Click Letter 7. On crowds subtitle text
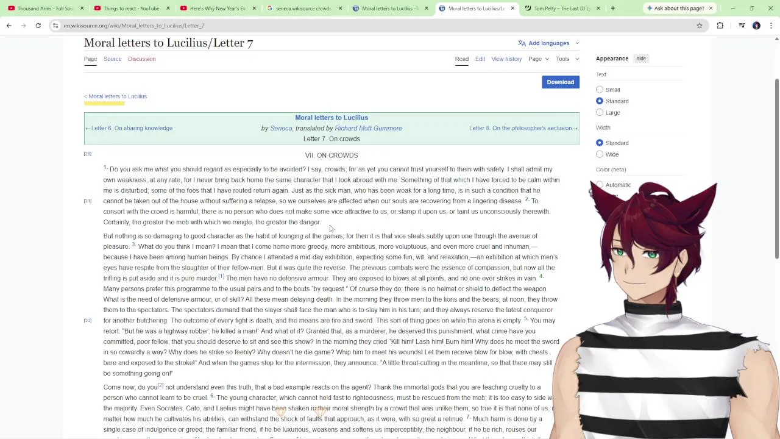This screenshot has height=439, width=780. click(x=331, y=138)
